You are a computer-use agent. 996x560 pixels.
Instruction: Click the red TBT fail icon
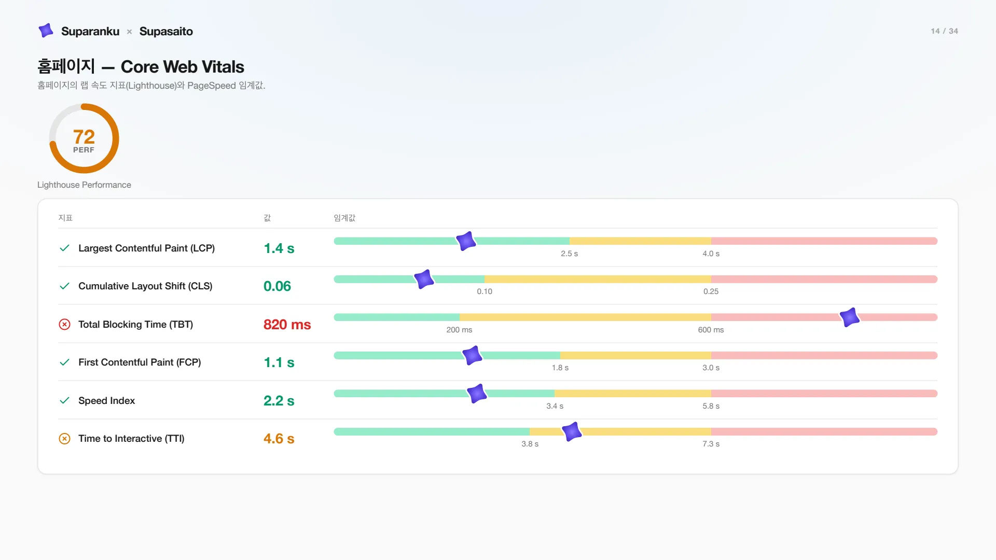click(x=64, y=324)
